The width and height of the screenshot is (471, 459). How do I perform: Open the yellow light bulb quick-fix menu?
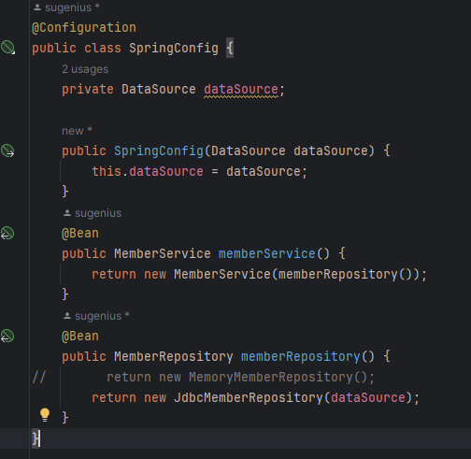click(45, 415)
